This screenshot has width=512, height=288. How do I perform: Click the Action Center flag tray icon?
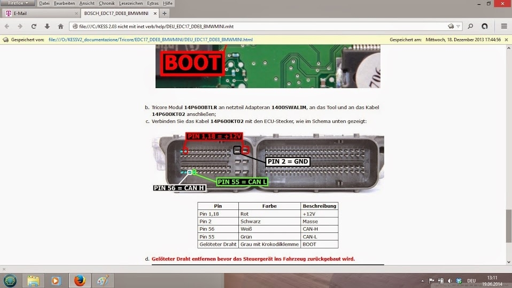[x=432, y=281]
